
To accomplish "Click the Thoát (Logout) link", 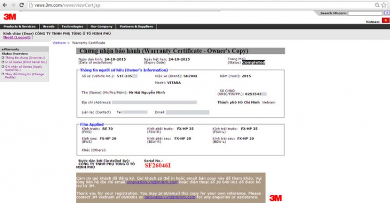I will [x=17, y=37].
